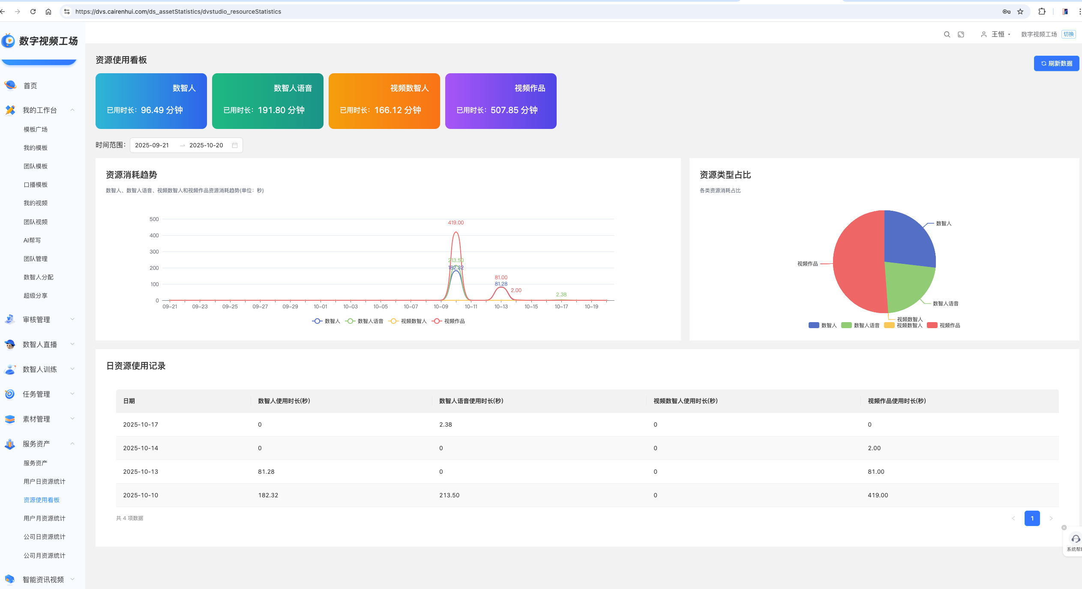Screen dimensions: 1082x589
Task: Open the 王恒 user dropdown
Action: pos(998,34)
